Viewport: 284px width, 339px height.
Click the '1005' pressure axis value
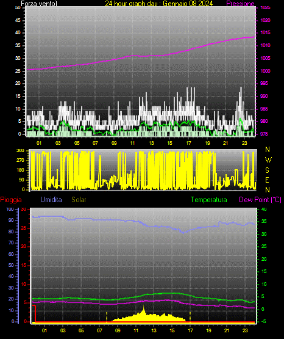pos(265,58)
